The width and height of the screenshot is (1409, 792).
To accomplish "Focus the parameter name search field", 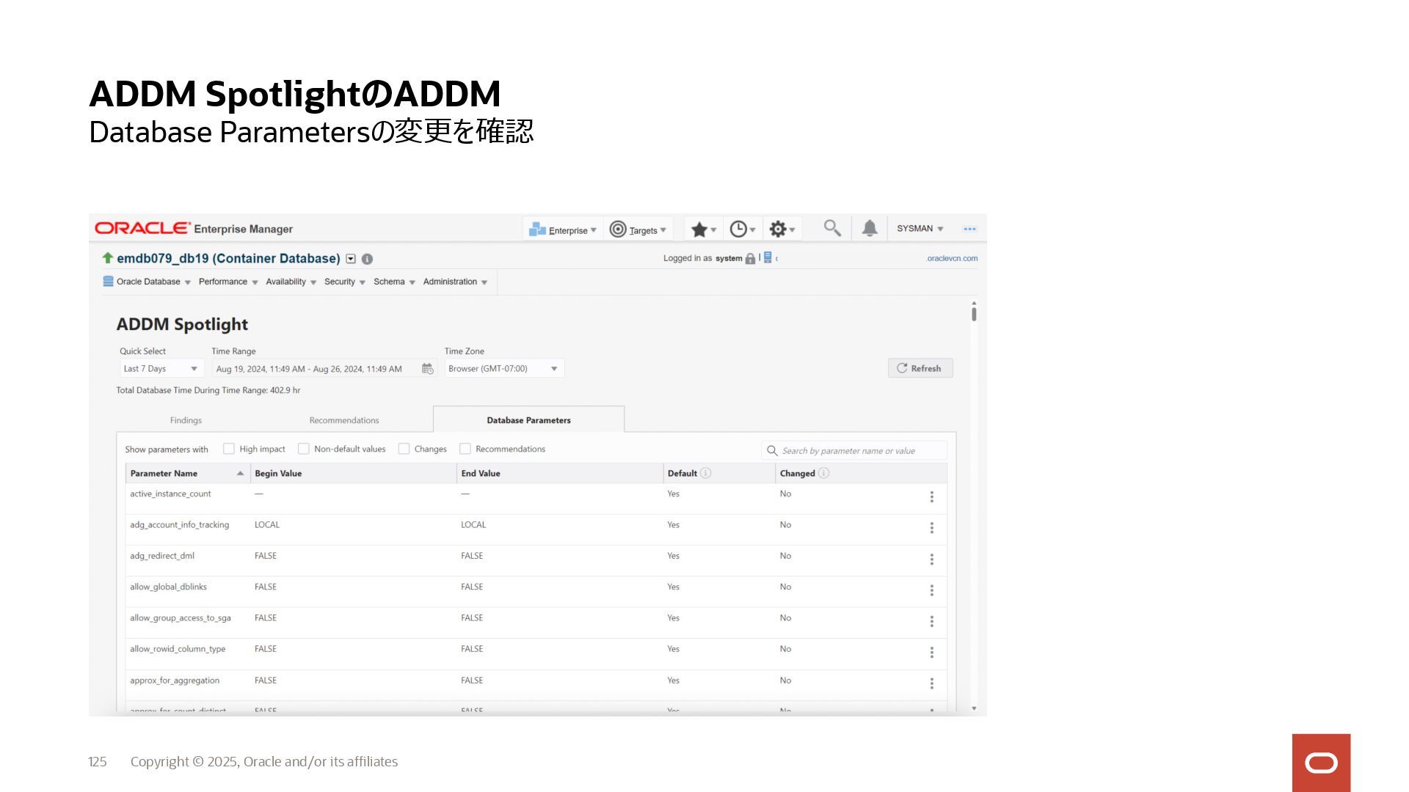I will [854, 450].
